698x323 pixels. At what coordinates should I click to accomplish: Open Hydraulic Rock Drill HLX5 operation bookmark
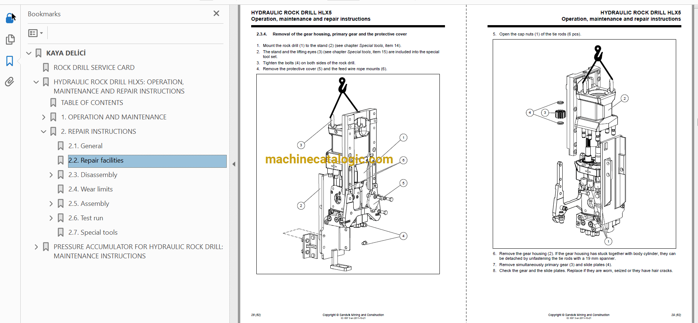point(119,86)
